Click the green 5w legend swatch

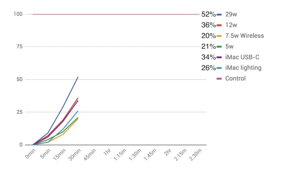coord(219,47)
